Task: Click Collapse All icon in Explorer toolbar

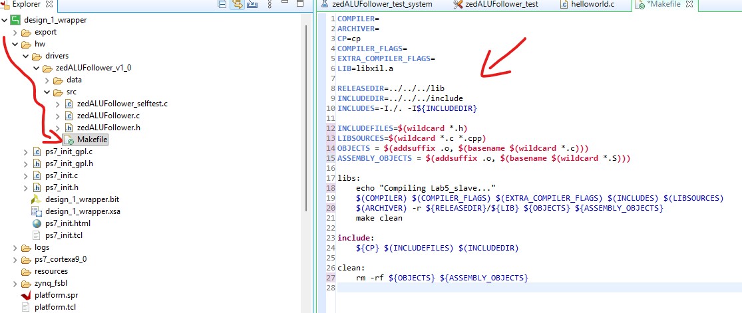Action: [x=222, y=5]
